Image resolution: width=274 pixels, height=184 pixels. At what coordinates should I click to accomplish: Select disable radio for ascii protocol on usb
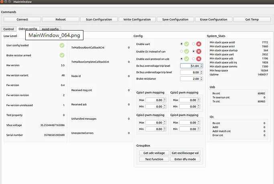193,59
